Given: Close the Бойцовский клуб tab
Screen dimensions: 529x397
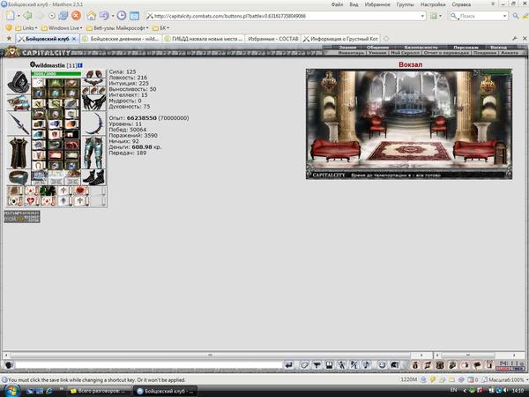Looking at the screenshot, I should tap(74, 39).
